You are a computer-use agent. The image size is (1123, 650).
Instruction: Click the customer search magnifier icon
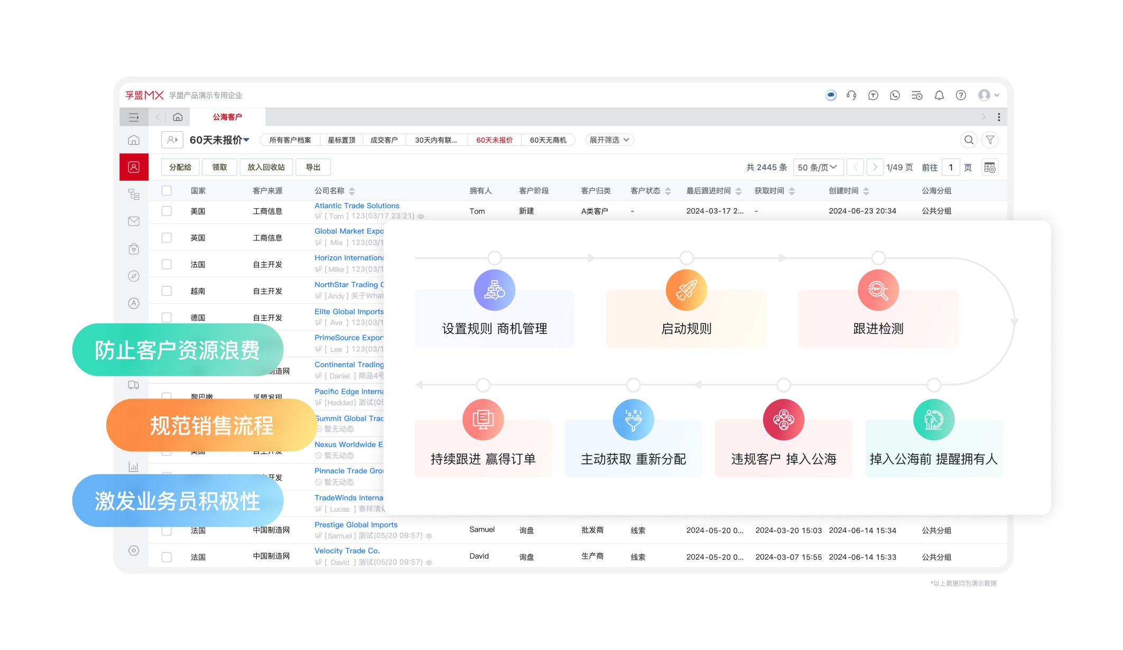click(969, 140)
